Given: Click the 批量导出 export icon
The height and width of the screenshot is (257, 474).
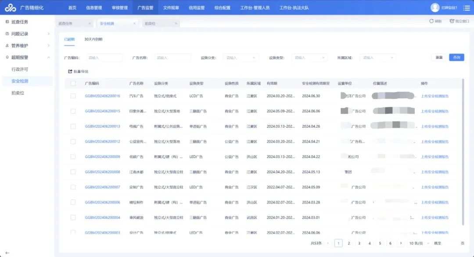Looking at the screenshot, I should click(70, 71).
